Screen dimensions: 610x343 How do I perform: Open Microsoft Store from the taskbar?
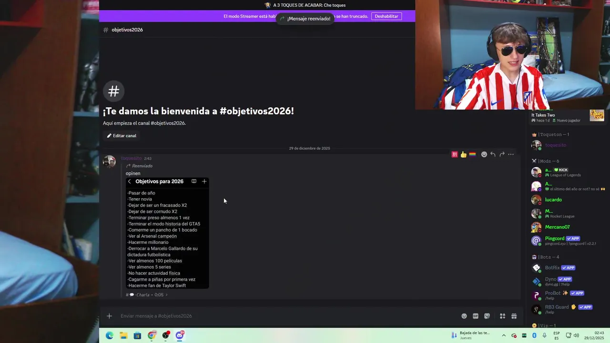click(137, 335)
